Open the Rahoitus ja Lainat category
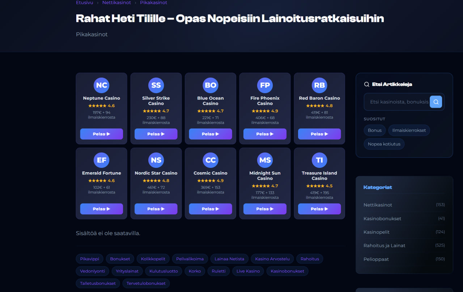This screenshot has width=463, height=292. click(384, 245)
